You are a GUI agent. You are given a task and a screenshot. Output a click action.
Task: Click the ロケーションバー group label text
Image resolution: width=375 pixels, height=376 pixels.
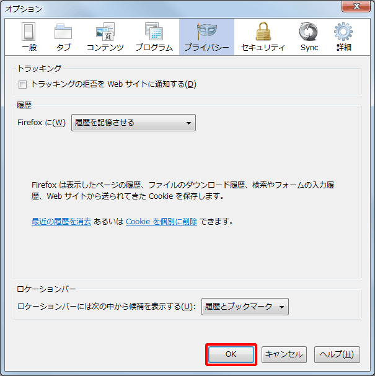point(46,289)
